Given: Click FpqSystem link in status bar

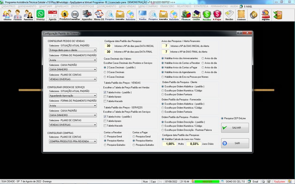Looking at the screenshot, I should click(x=280, y=181).
